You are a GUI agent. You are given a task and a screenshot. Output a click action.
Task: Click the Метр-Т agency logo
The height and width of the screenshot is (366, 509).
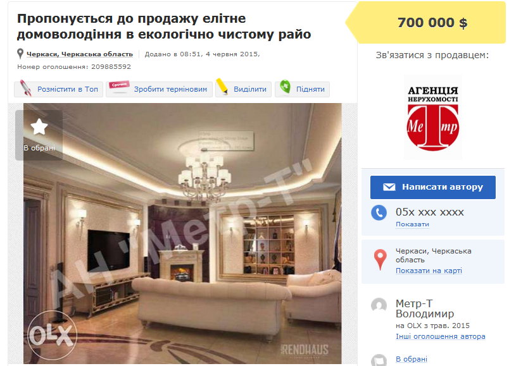click(x=433, y=118)
